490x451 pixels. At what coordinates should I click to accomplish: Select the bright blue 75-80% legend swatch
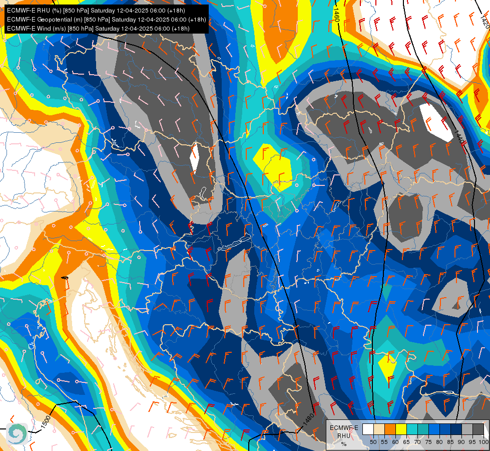click(434, 429)
